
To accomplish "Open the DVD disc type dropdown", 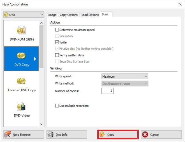I will click(24, 15).
